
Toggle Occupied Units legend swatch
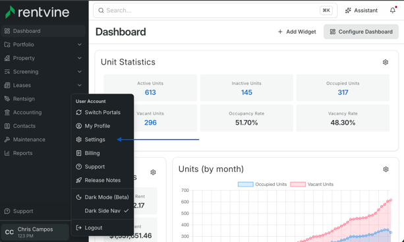(x=246, y=184)
